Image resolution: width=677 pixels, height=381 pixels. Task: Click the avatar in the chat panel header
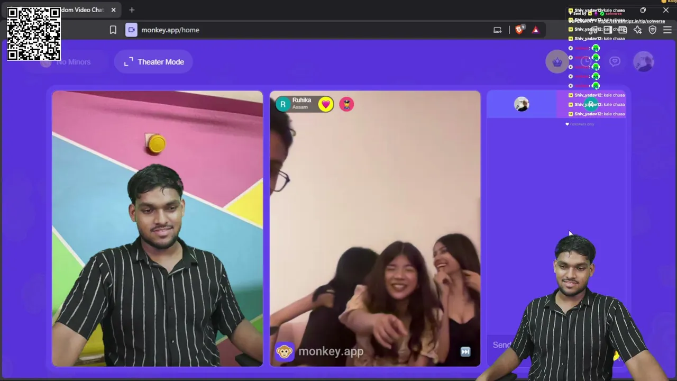tap(522, 104)
